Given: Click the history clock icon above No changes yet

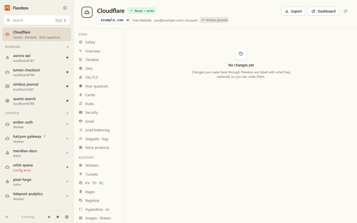Looking at the screenshot, I should 241,54.
